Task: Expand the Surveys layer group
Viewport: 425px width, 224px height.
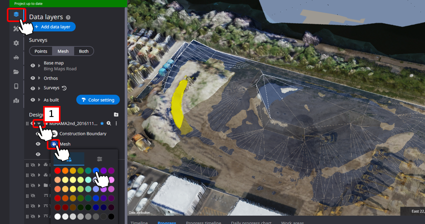Action: tap(39, 88)
